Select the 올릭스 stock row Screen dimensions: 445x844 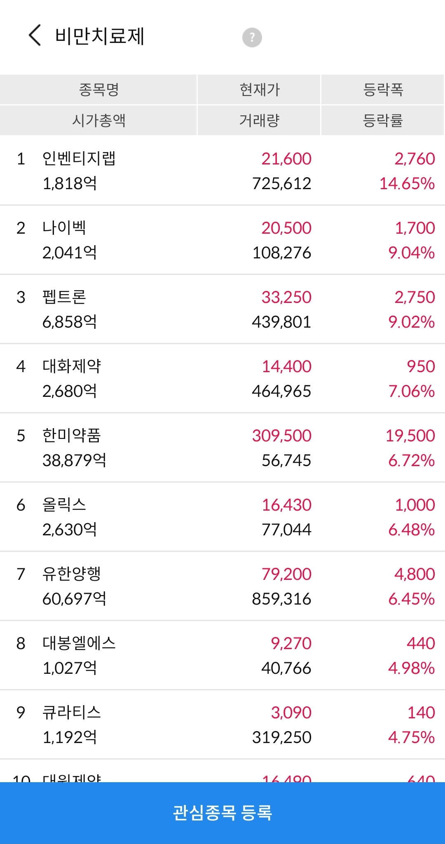pyautogui.click(x=222, y=517)
